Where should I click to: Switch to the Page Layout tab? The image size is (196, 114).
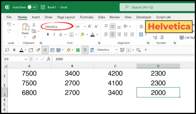click(66, 17)
